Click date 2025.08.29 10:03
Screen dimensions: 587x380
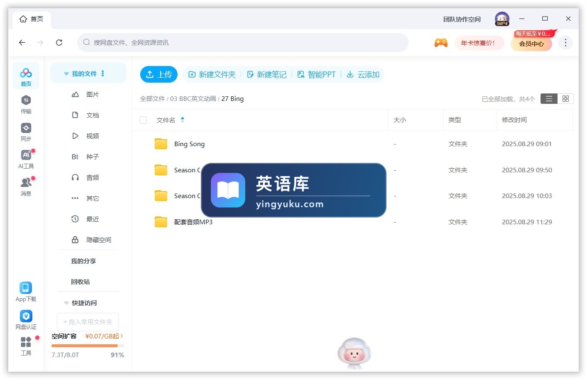[527, 196]
